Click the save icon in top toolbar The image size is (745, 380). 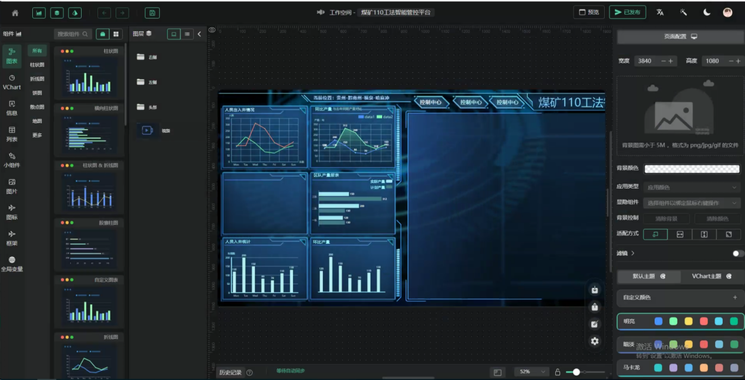tap(152, 13)
